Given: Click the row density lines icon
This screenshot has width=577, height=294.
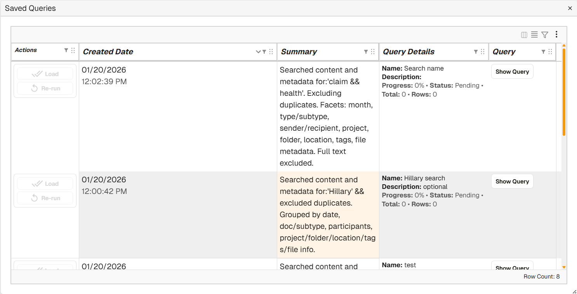Looking at the screenshot, I should click(534, 35).
